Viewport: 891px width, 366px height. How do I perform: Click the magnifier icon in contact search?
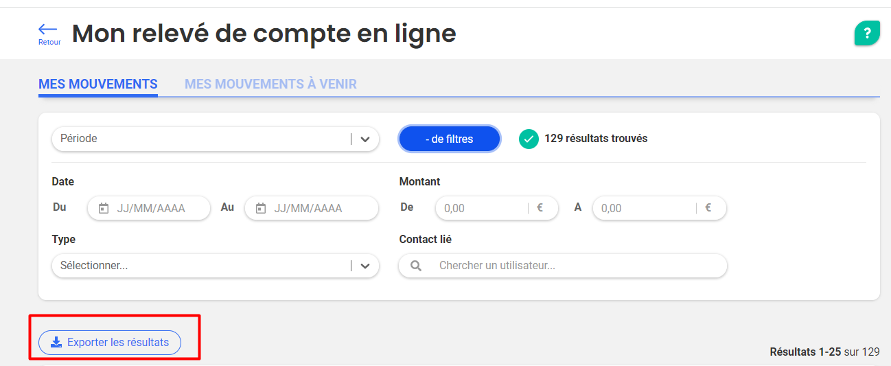click(415, 265)
